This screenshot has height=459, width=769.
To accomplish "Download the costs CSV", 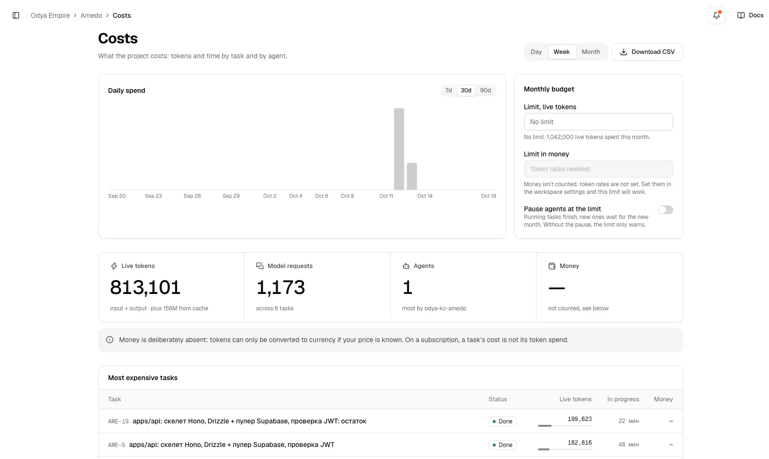I will 647,52.
